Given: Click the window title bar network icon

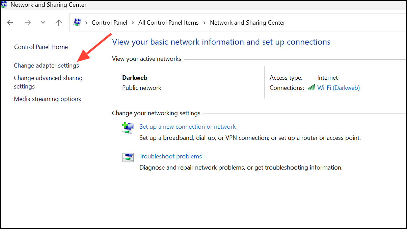Looking at the screenshot, I should tap(5, 4).
